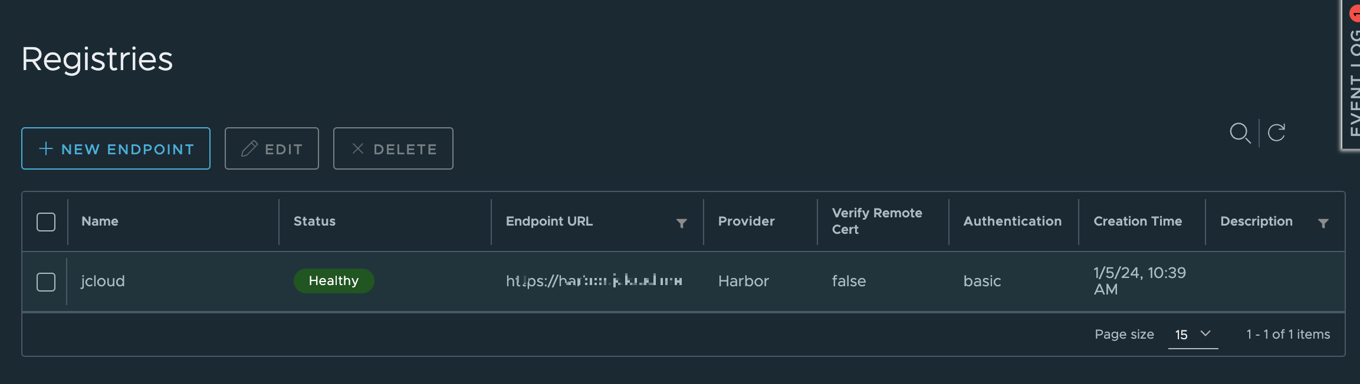The image size is (1360, 384).
Task: Click the Healthy status badge
Action: pos(334,281)
